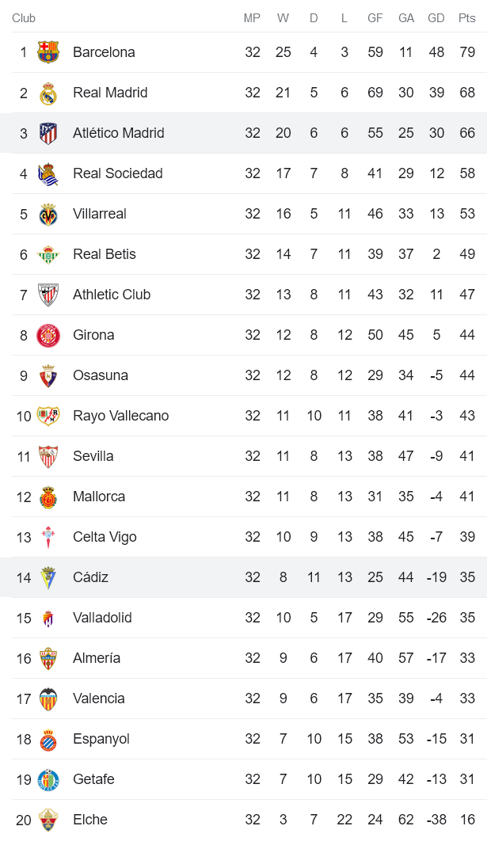Click the Barcelona club crest
The width and height of the screenshot is (487, 845).
(48, 52)
